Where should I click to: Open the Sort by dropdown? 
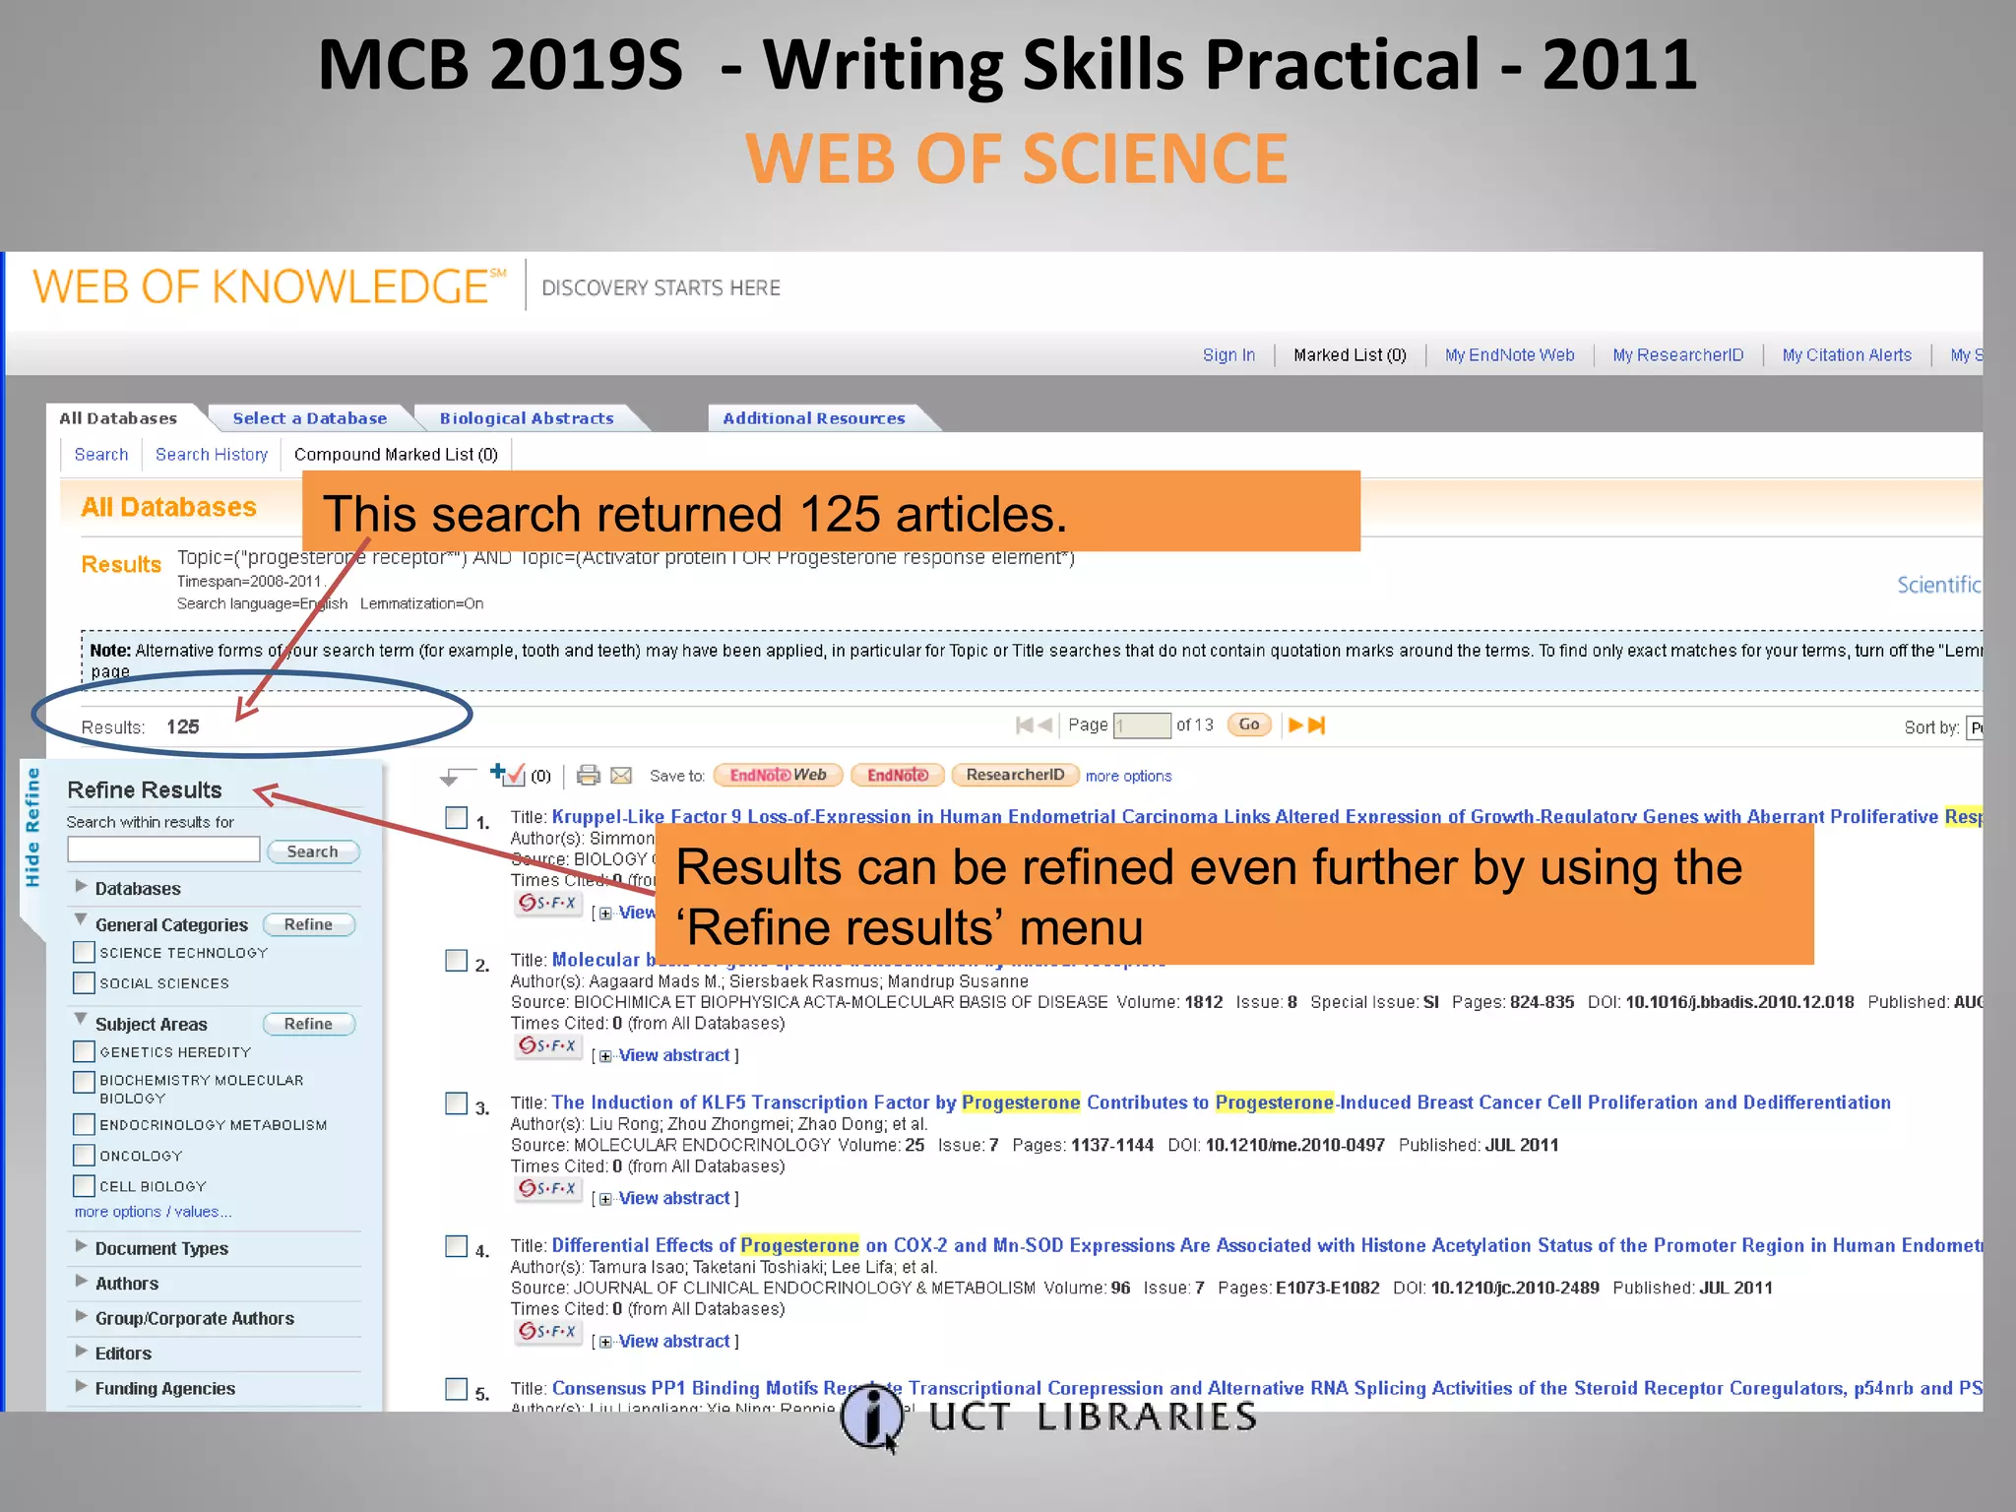pyautogui.click(x=1974, y=727)
